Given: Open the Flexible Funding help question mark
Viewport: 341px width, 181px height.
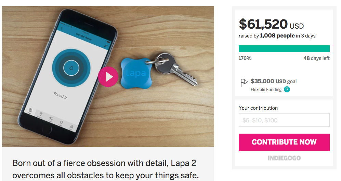Looking at the screenshot, I should 287,89.
